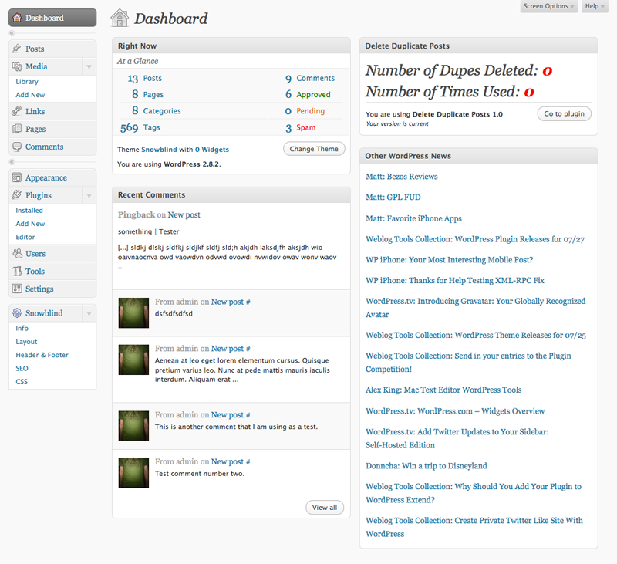The height and width of the screenshot is (564, 617).
Task: Open the Help dropdown tab
Action: [x=595, y=6]
